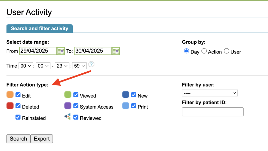
Task: Open the start hour dropdown
Action: pos(25,66)
